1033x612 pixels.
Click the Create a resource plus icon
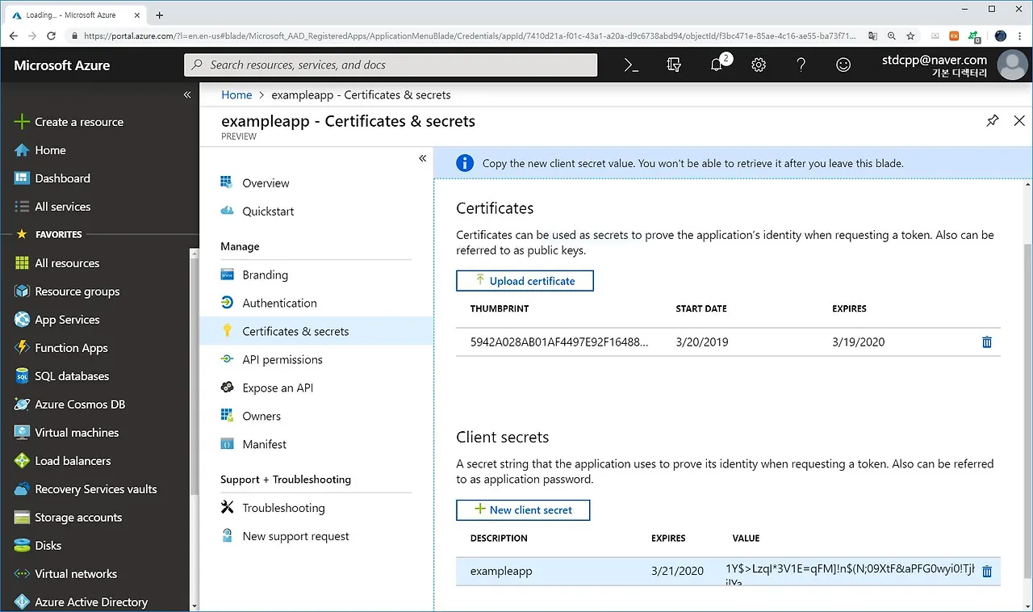click(x=22, y=122)
